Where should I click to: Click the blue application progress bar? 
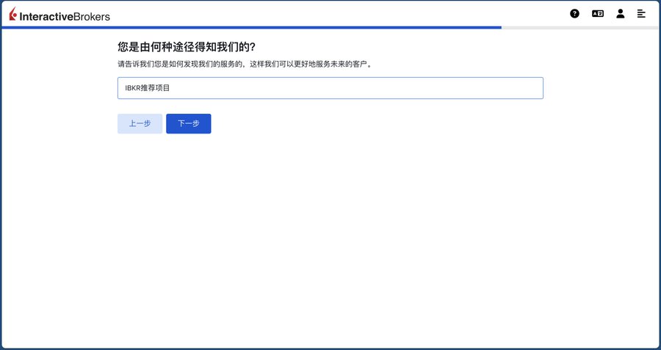(x=252, y=27)
